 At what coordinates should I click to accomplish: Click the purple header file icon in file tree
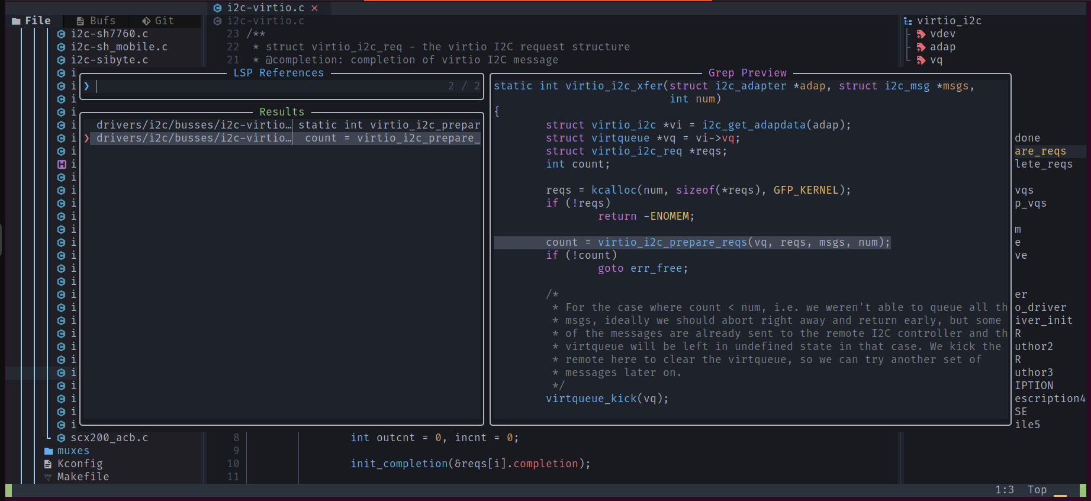pos(61,164)
